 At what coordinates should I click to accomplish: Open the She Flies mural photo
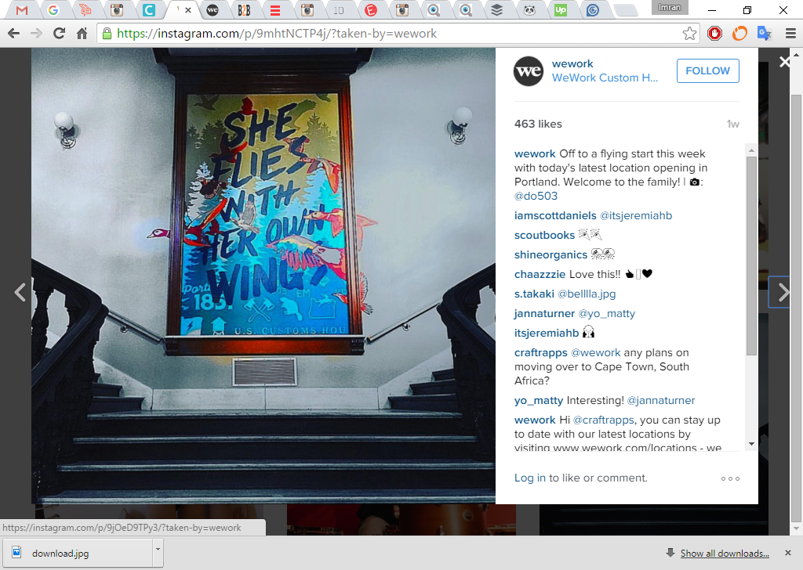coord(263,276)
